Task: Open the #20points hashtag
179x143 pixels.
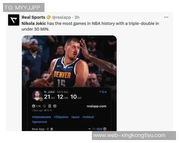Action: tap(61, 117)
